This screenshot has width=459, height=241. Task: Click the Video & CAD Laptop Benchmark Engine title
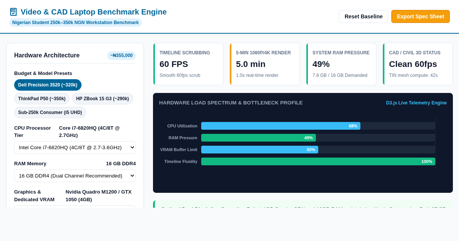pos(94,12)
